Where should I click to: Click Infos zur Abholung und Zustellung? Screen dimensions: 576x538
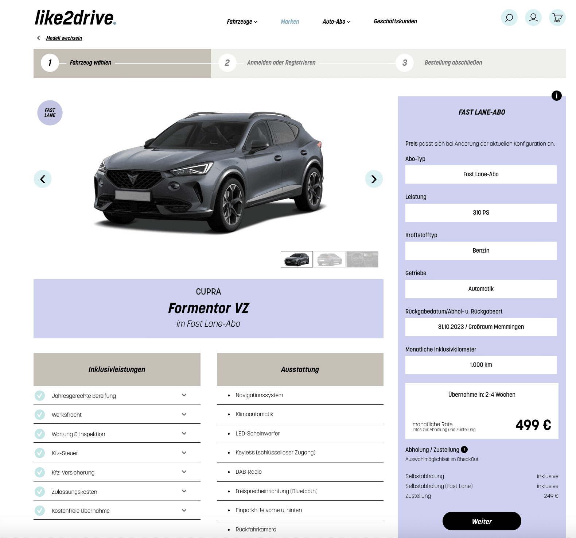(x=444, y=430)
